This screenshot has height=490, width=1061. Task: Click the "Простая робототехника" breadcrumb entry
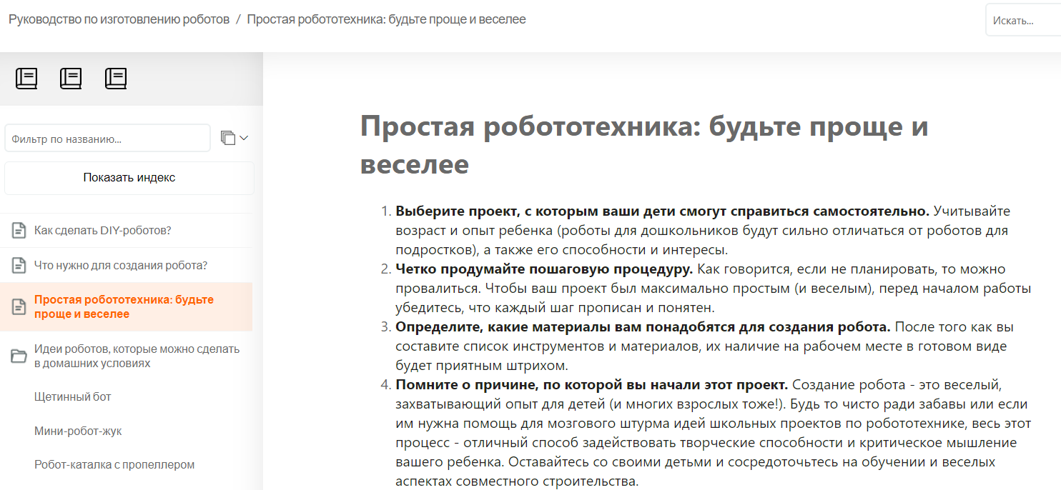(x=385, y=19)
